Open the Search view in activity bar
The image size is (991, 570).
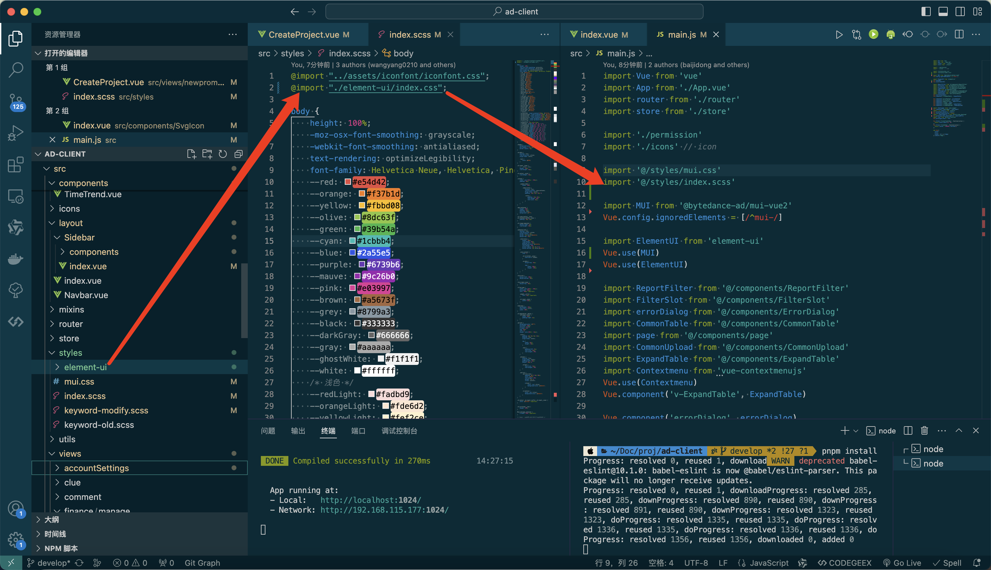(16, 70)
